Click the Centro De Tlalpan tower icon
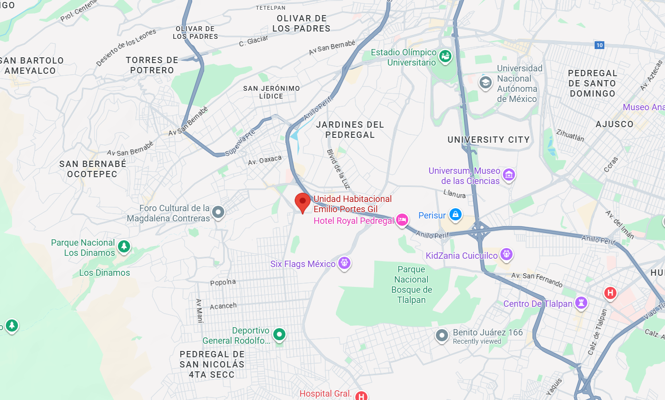This screenshot has height=400, width=665. click(581, 303)
